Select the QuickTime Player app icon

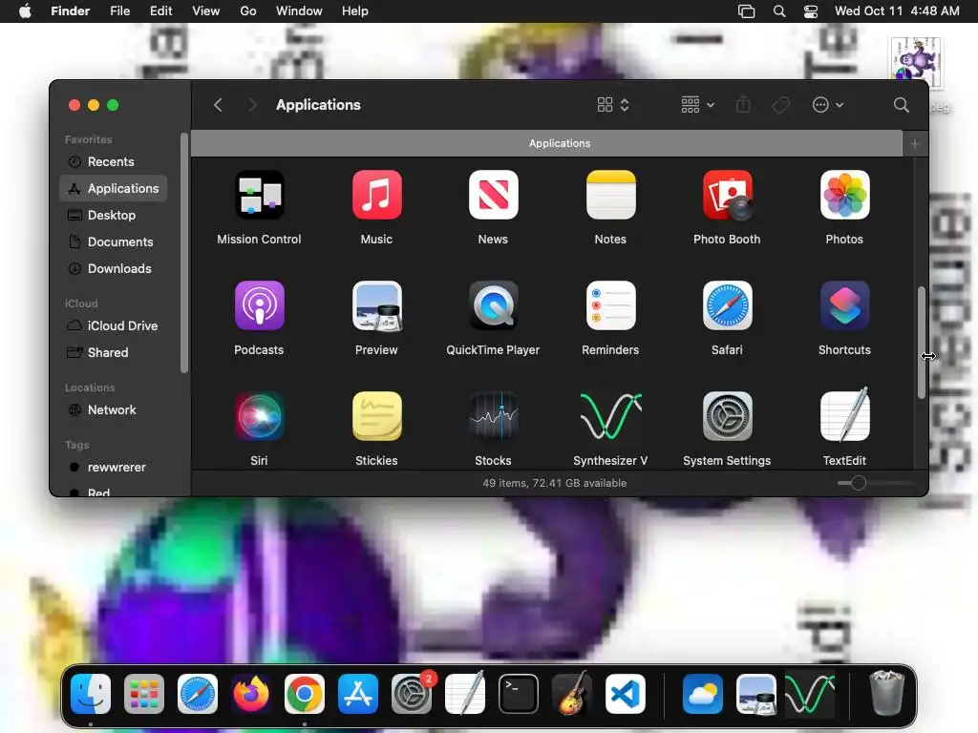pos(494,305)
